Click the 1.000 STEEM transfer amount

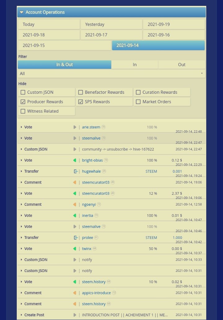point(177,238)
